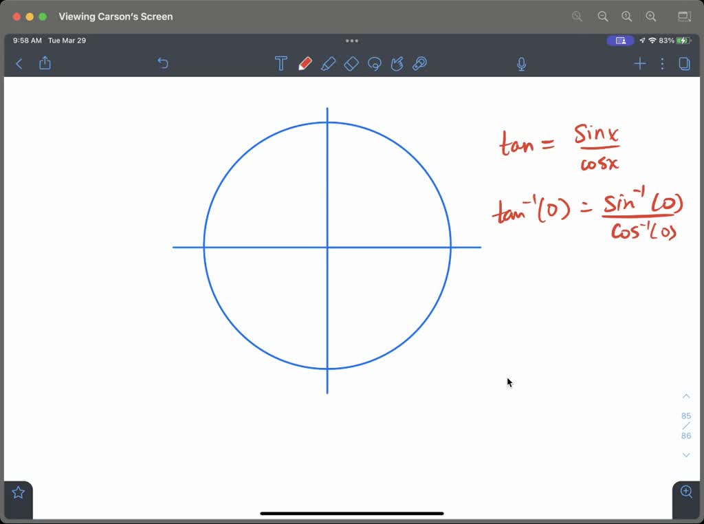Go to previous page using up chevron
Screen dimensions: 704x524
(685, 396)
